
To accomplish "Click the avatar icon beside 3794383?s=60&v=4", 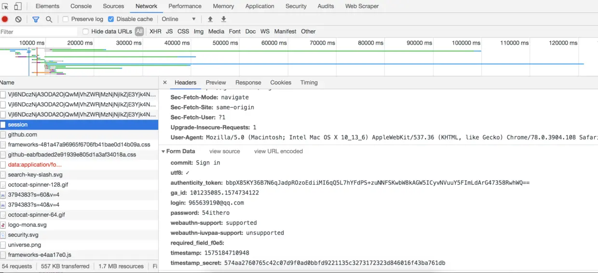I will coord(3,195).
